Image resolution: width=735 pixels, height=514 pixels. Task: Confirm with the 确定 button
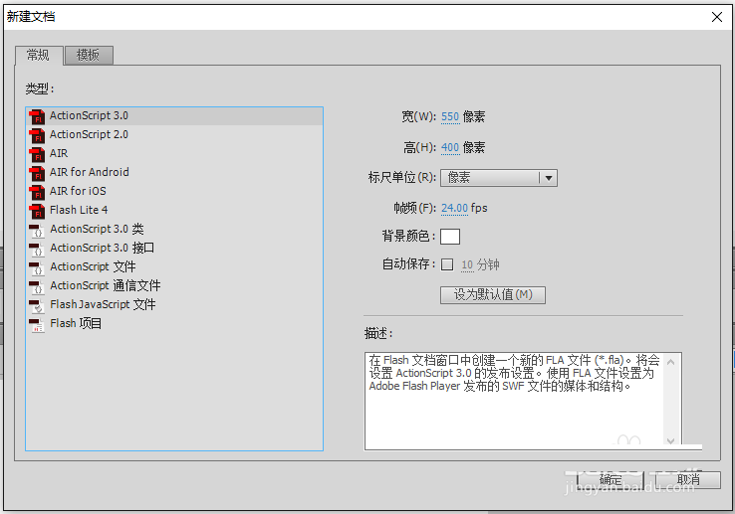pyautogui.click(x=611, y=479)
